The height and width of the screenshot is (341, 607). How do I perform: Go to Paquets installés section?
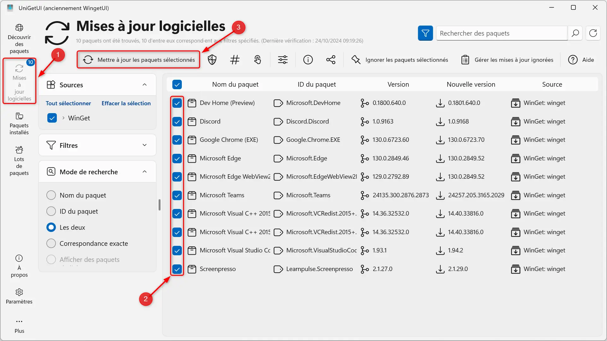19,124
